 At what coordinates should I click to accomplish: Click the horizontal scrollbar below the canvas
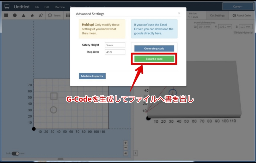(60, 159)
